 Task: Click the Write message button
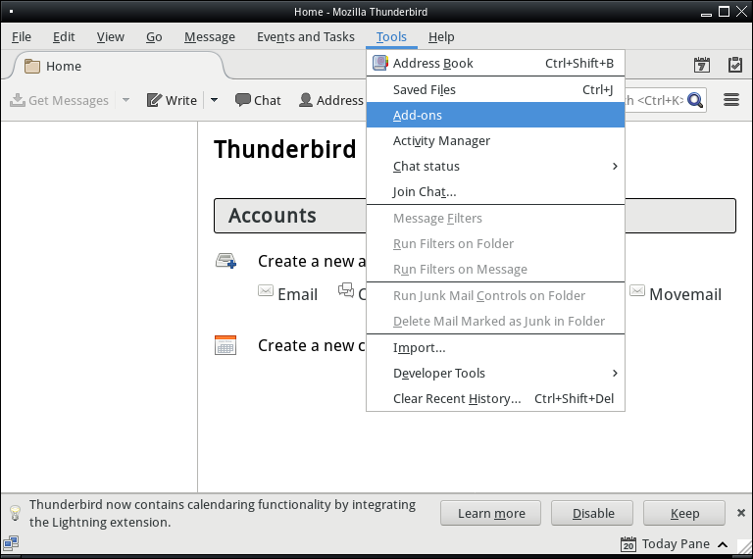172,100
